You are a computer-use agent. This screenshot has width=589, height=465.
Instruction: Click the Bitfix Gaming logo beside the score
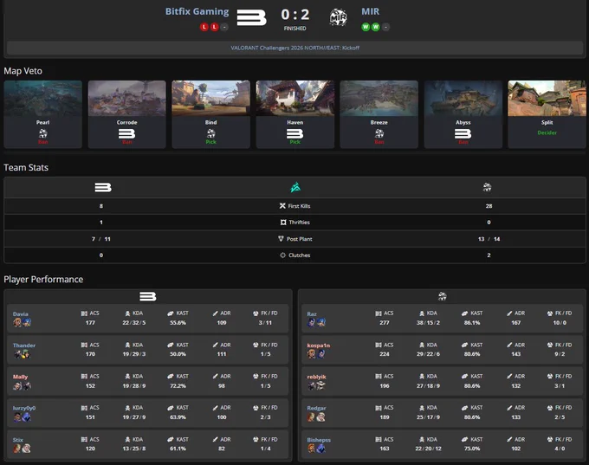coord(252,17)
